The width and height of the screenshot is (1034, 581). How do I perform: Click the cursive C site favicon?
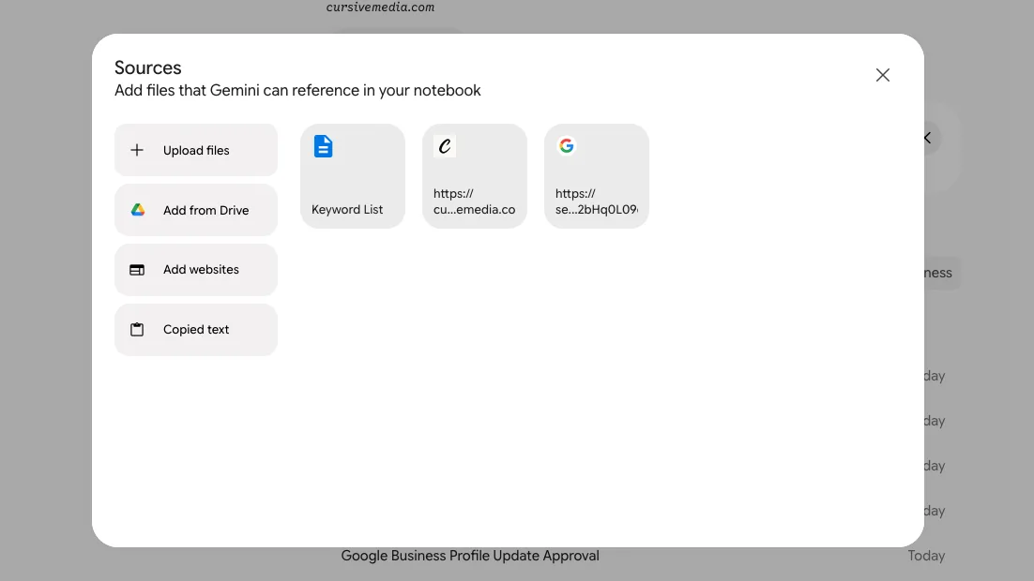[x=445, y=145]
